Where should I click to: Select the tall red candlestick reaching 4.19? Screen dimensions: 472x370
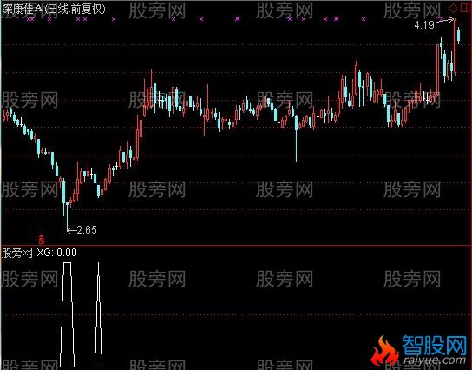455,47
